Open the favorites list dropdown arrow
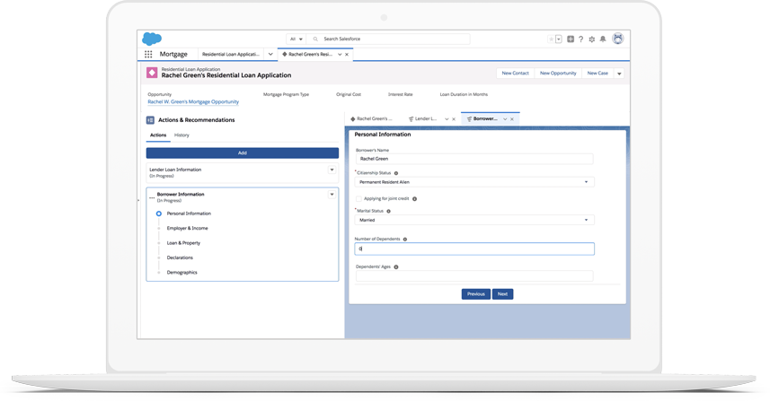The height and width of the screenshot is (401, 770). [559, 39]
